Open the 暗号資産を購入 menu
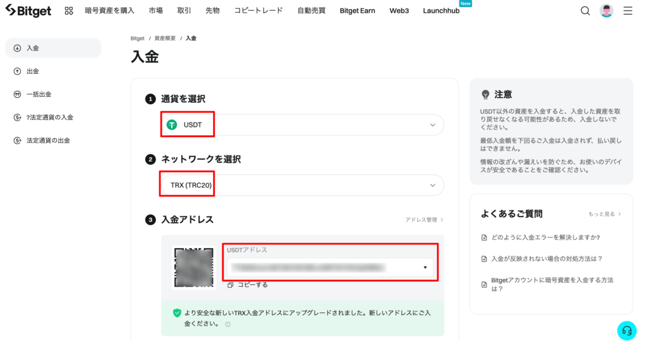647x341 pixels. [x=109, y=11]
